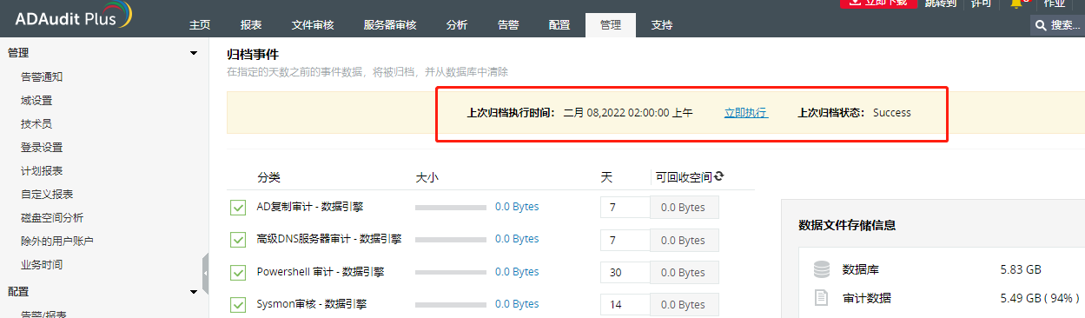The height and width of the screenshot is (318, 1085).
Task: Open 磁盘空间分析 in the sidebar
Action: click(x=52, y=217)
